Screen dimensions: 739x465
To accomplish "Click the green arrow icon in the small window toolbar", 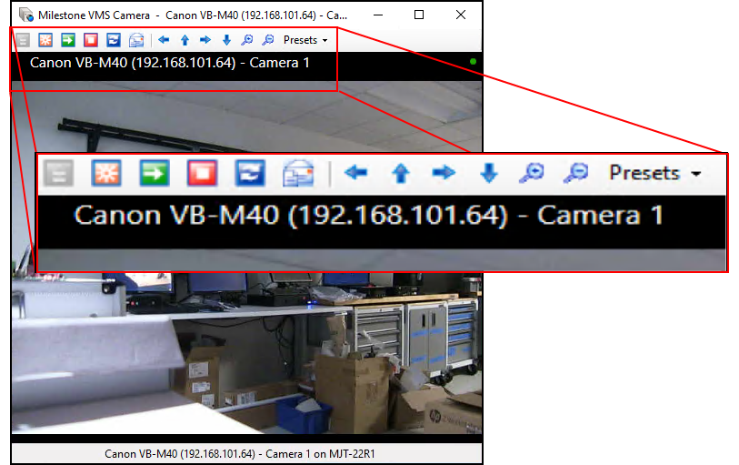I will [x=68, y=40].
